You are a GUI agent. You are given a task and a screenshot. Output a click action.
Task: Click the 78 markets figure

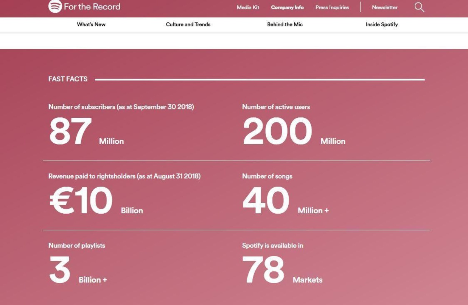(x=263, y=270)
